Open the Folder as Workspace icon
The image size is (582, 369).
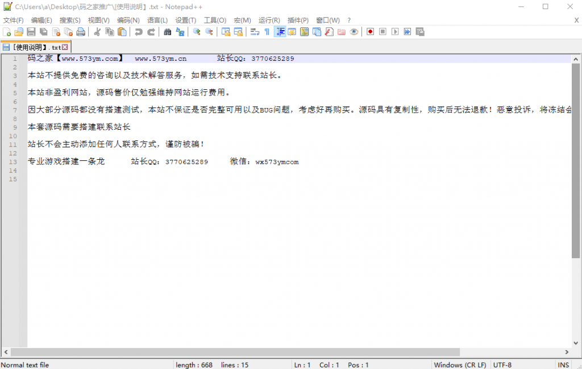(x=342, y=32)
